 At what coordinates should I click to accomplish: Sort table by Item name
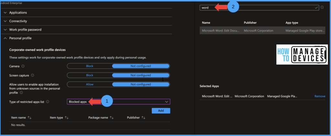(x=21, y=118)
